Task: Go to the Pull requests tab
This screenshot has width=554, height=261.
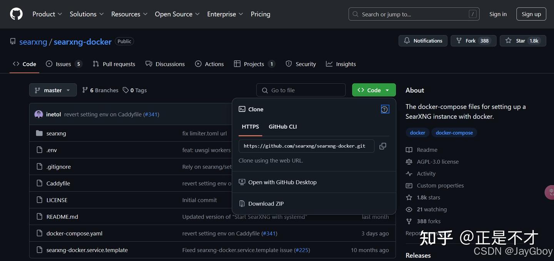Action: [114, 64]
